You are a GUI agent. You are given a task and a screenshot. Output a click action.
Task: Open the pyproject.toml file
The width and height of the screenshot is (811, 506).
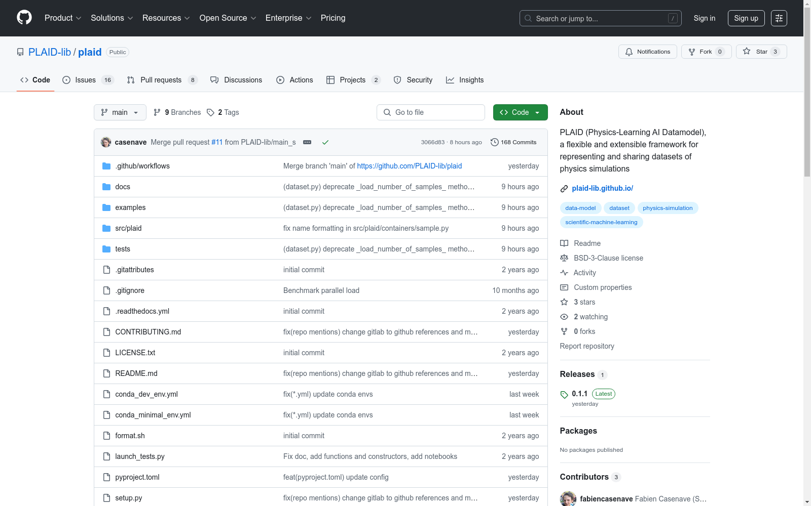(137, 477)
